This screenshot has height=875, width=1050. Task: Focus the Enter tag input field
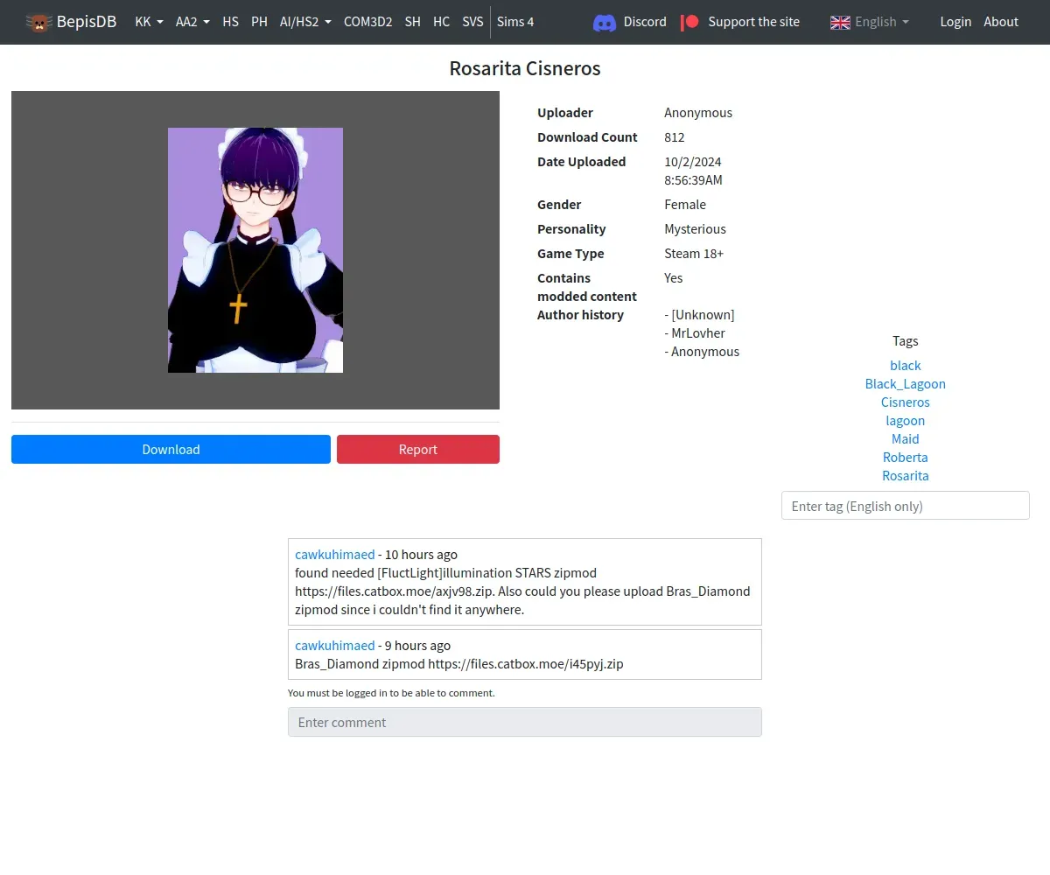coord(906,506)
